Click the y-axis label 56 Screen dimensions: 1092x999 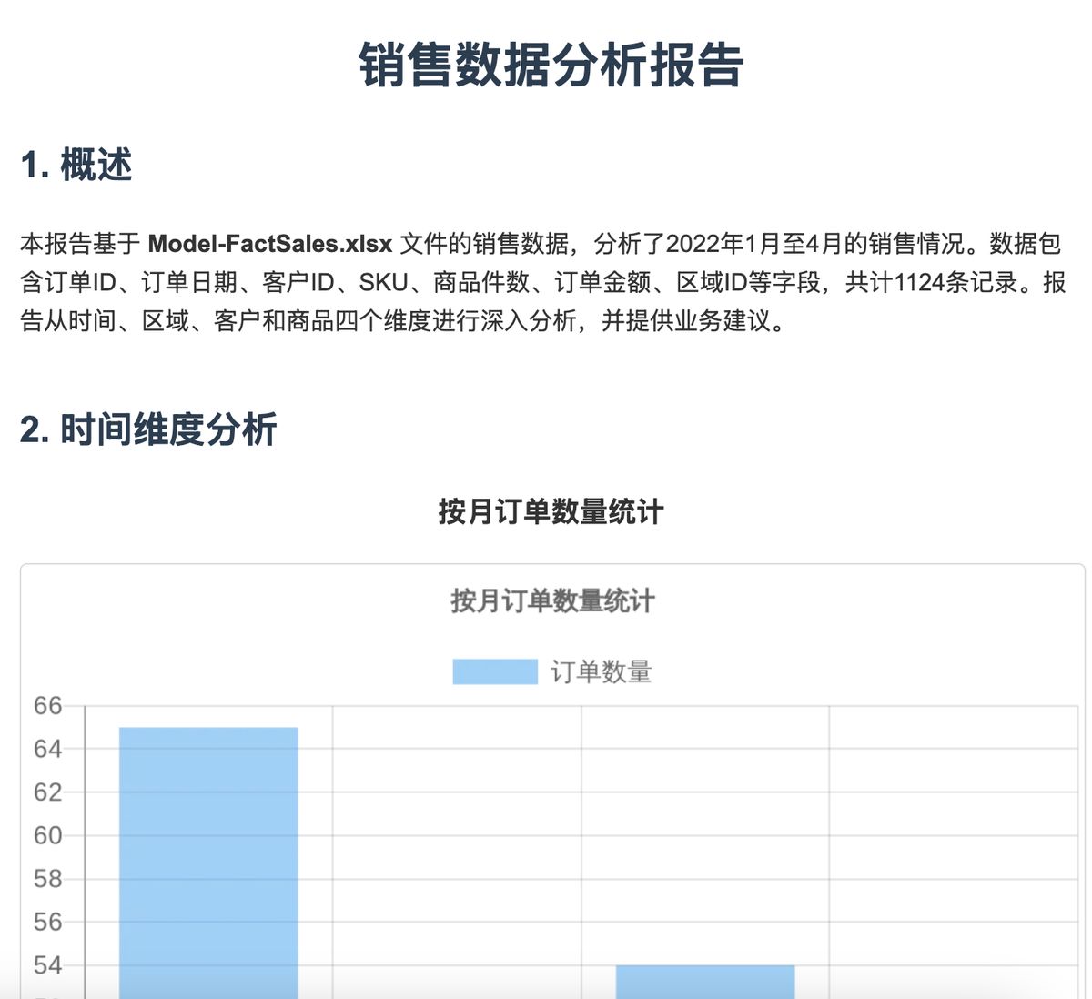pos(47,922)
